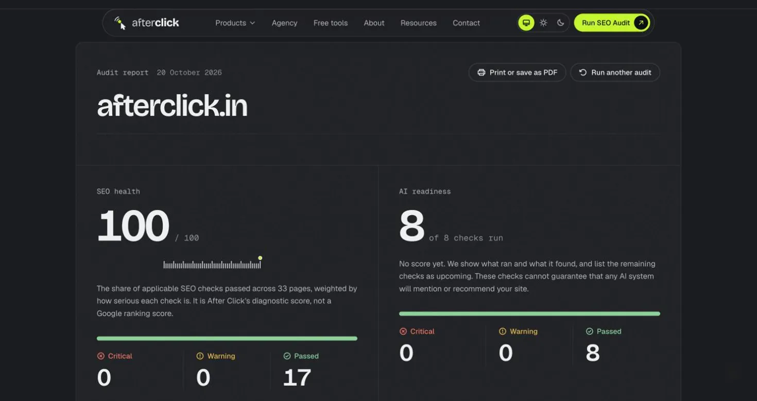Screen dimensions: 757x401
Task: Open the Free tools nav item
Action: [331, 23]
